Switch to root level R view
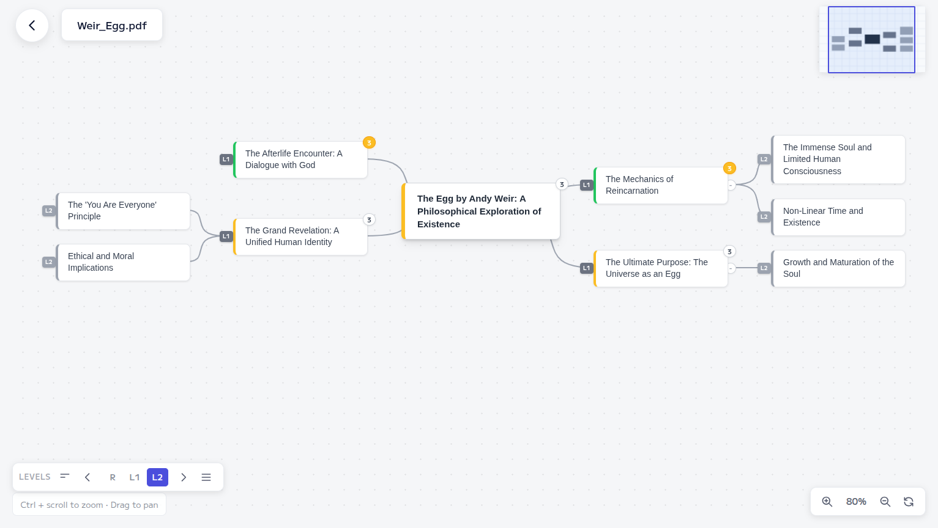 point(113,477)
